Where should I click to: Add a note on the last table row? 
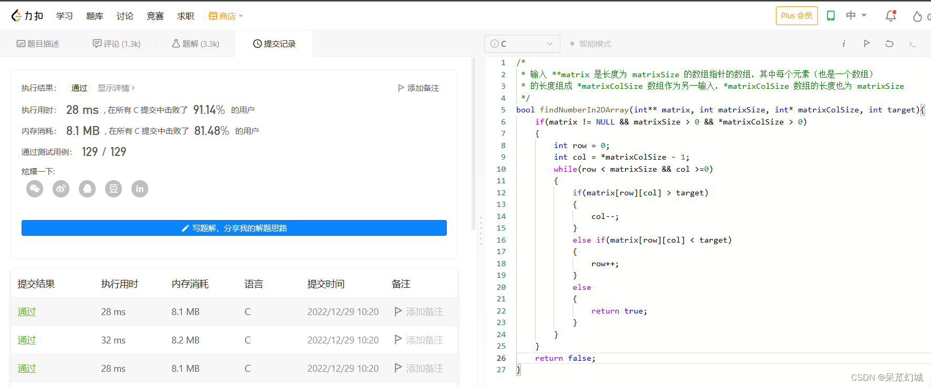click(x=419, y=369)
